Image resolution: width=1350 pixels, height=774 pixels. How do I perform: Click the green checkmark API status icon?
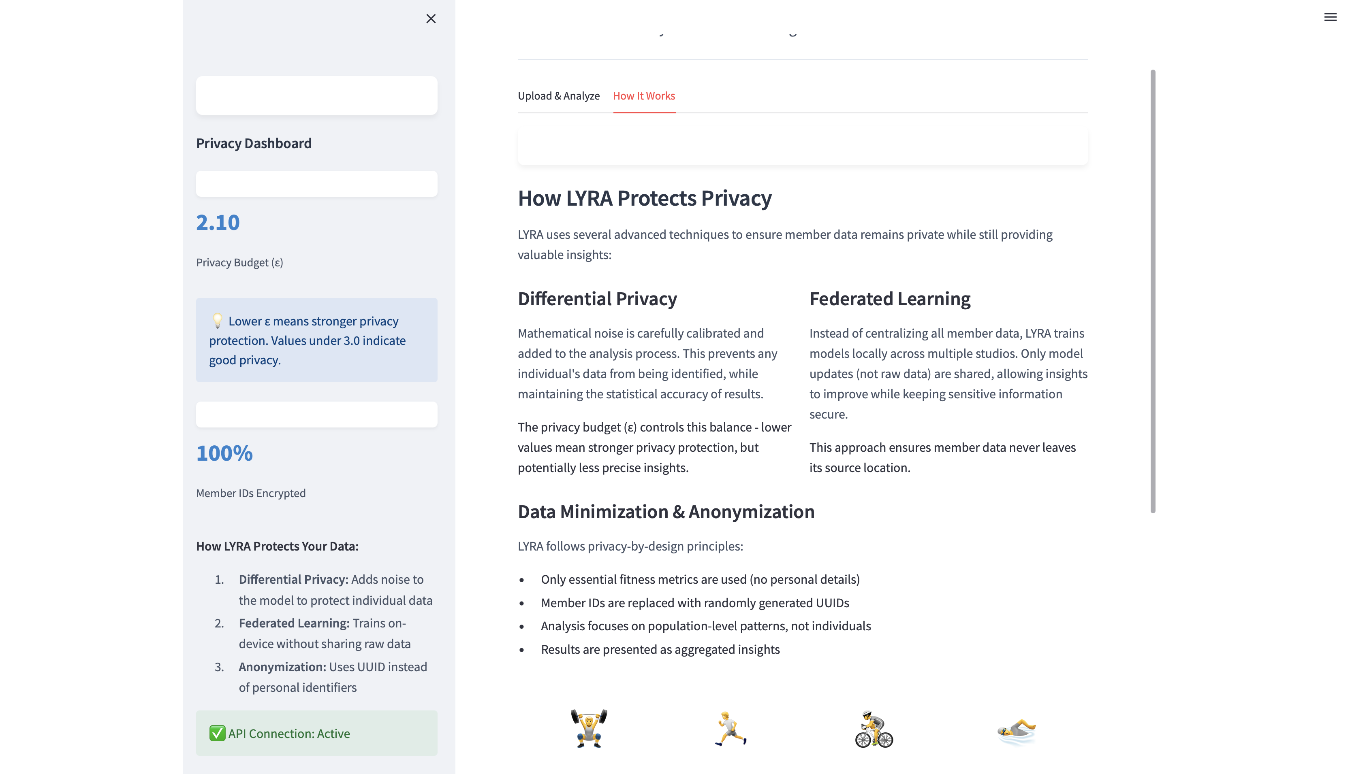tap(217, 733)
